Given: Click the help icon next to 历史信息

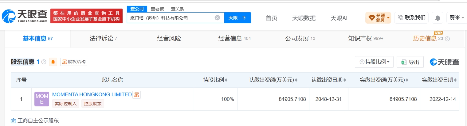Looking at the screenshot, I should (x=447, y=39).
